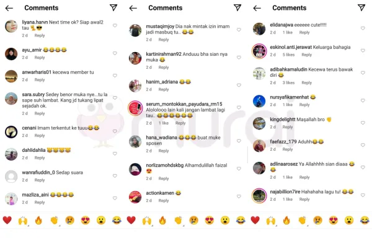Reply to hana_wadiana's comment

164,151
